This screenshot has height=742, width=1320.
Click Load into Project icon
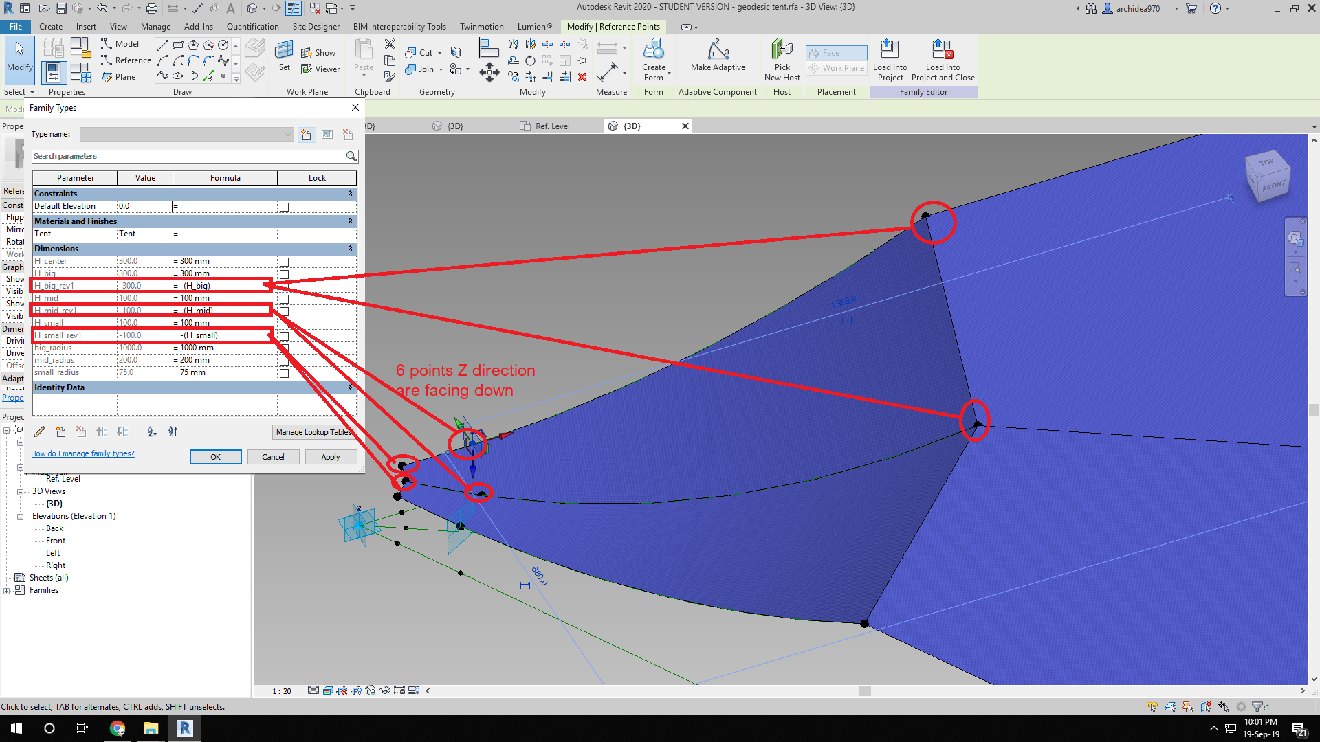tap(890, 58)
